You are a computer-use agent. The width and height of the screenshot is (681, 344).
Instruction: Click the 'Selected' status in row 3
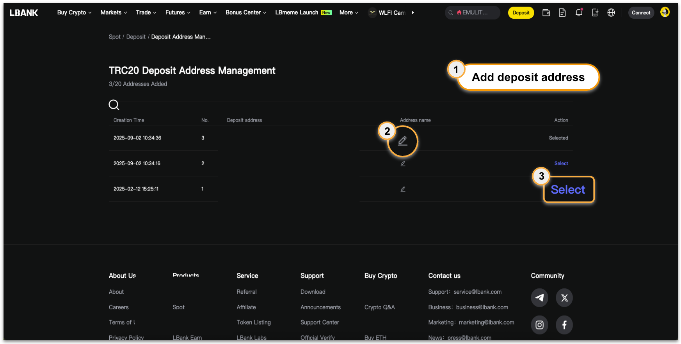pos(558,138)
